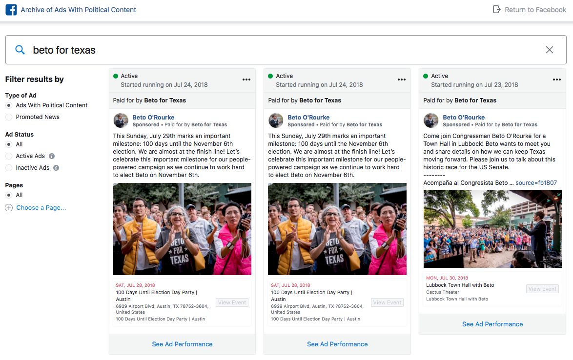Click Beto O'Rourke avatar in first ad card
573x360 pixels.
pyautogui.click(x=121, y=120)
